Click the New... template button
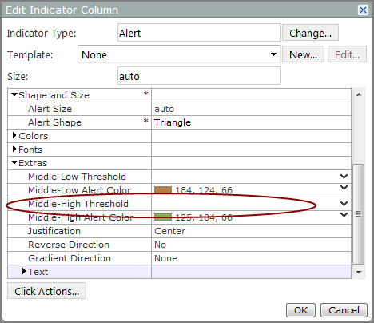This screenshot has width=374, height=323. tap(303, 54)
